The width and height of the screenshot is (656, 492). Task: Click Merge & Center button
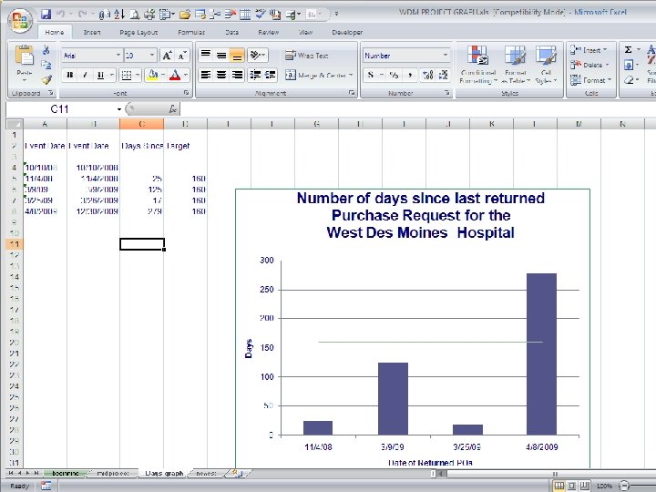click(x=316, y=76)
